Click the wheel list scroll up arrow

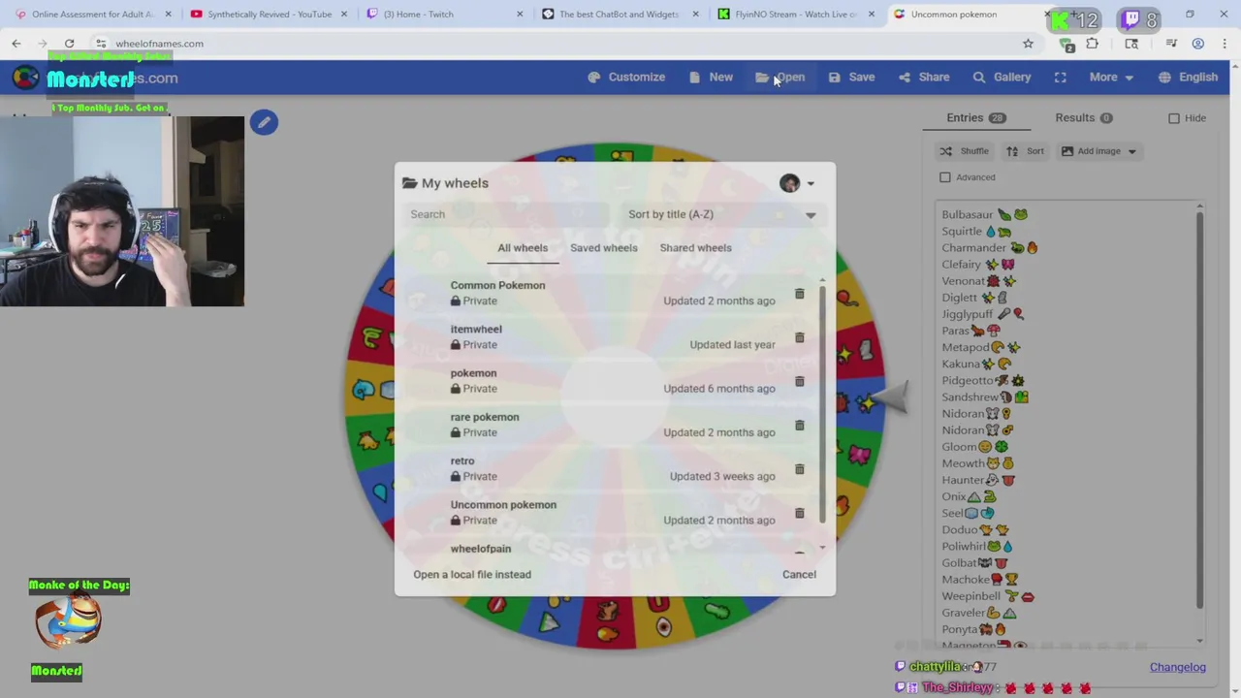click(823, 281)
